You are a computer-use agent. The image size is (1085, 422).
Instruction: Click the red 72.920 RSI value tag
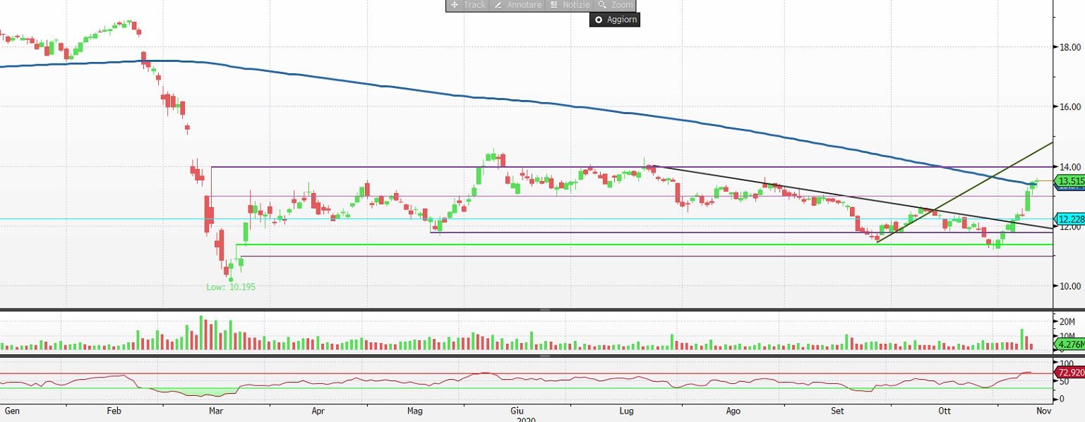pyautogui.click(x=1069, y=372)
